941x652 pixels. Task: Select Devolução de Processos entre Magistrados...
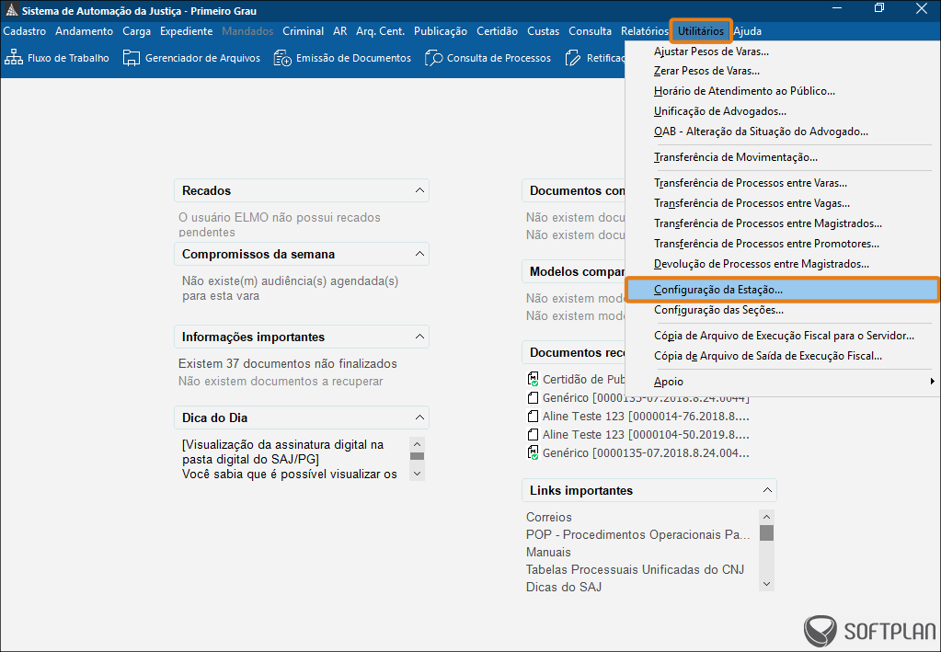pos(761,264)
